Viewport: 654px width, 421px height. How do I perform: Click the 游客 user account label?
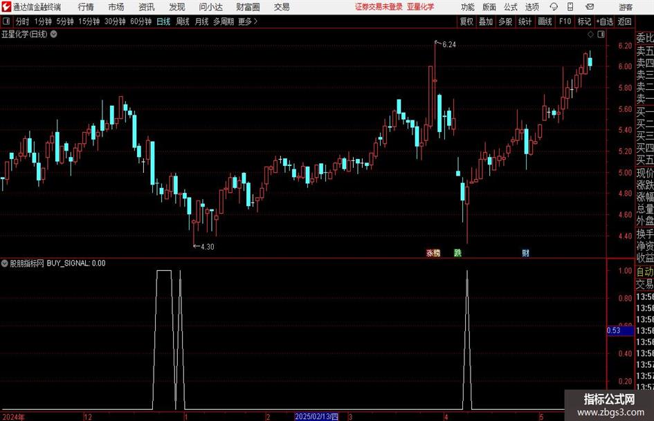(626, 7)
